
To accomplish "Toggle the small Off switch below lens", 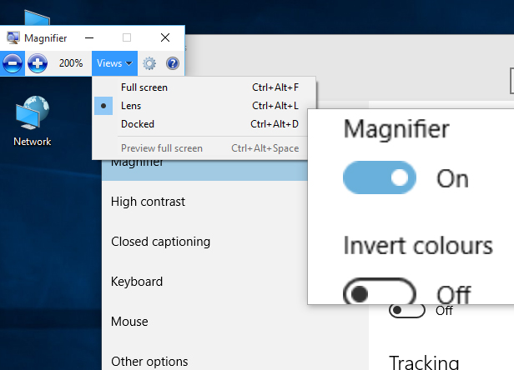I will (x=407, y=311).
